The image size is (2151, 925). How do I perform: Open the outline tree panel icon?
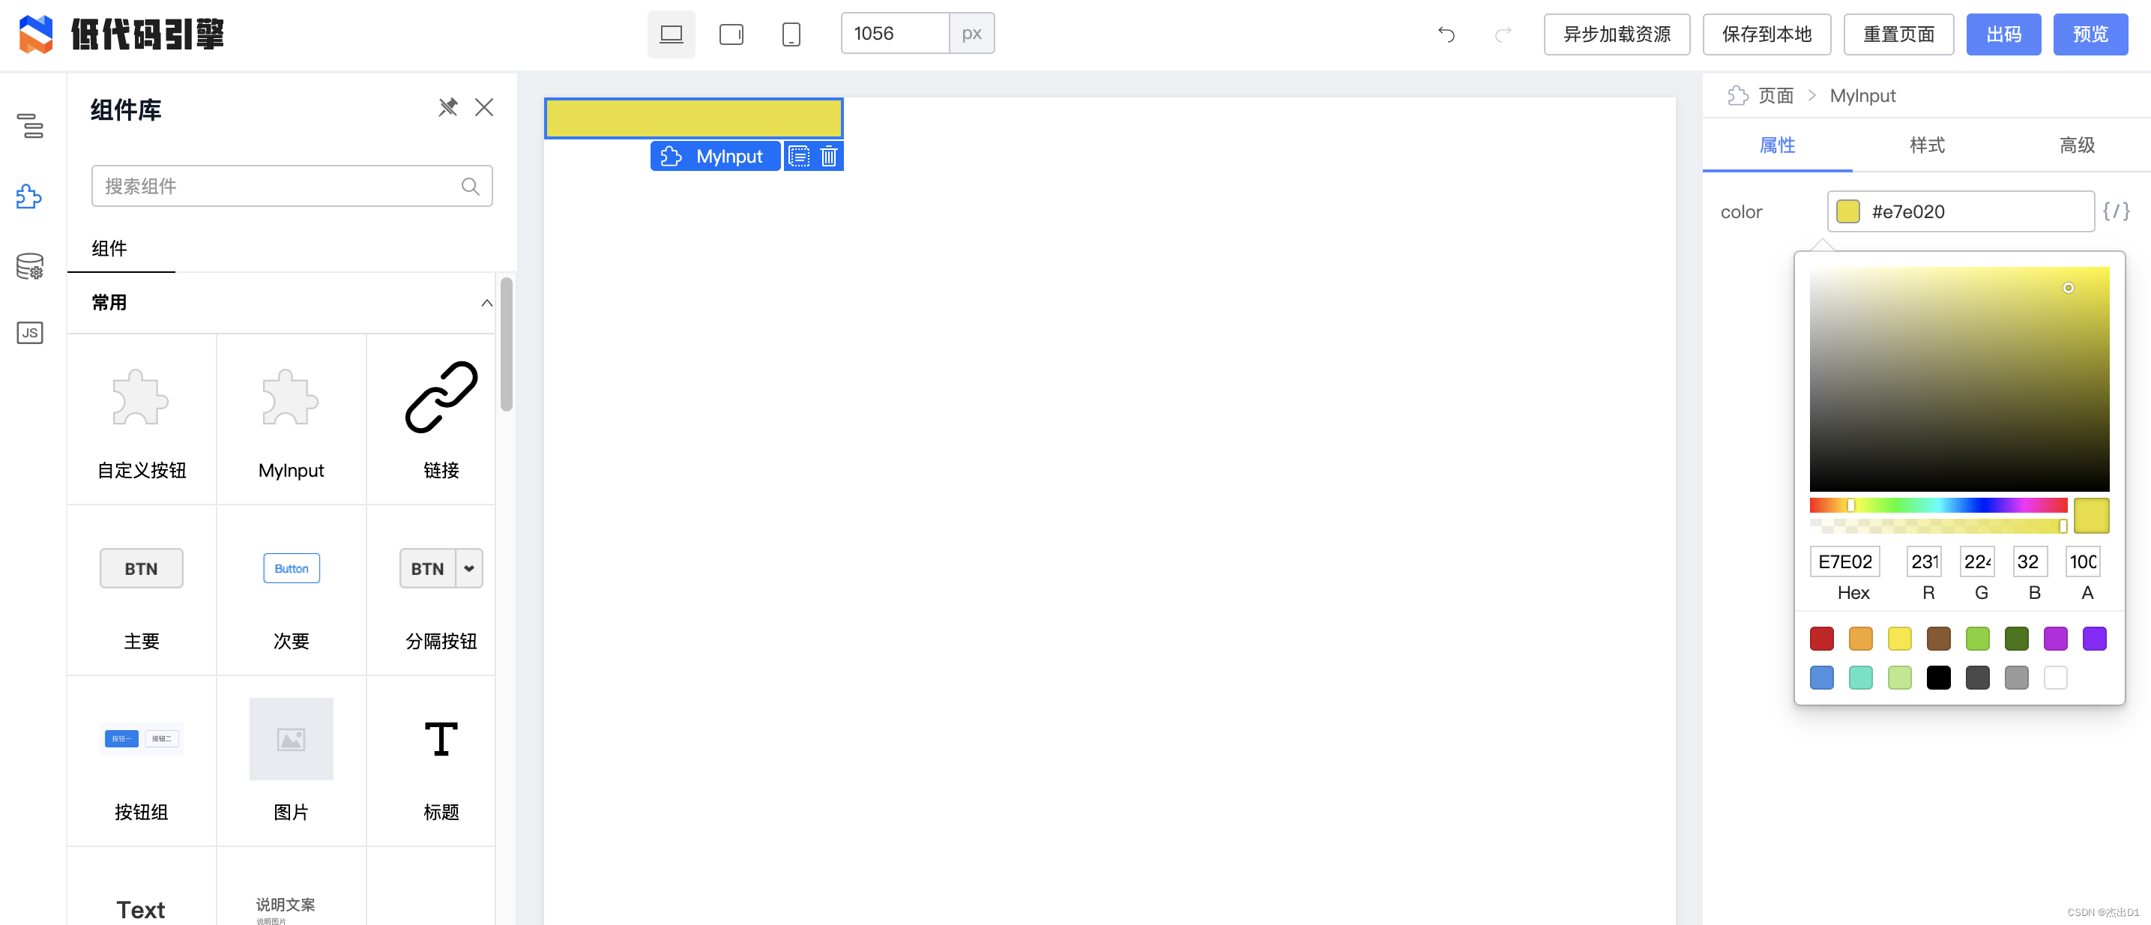(x=30, y=126)
